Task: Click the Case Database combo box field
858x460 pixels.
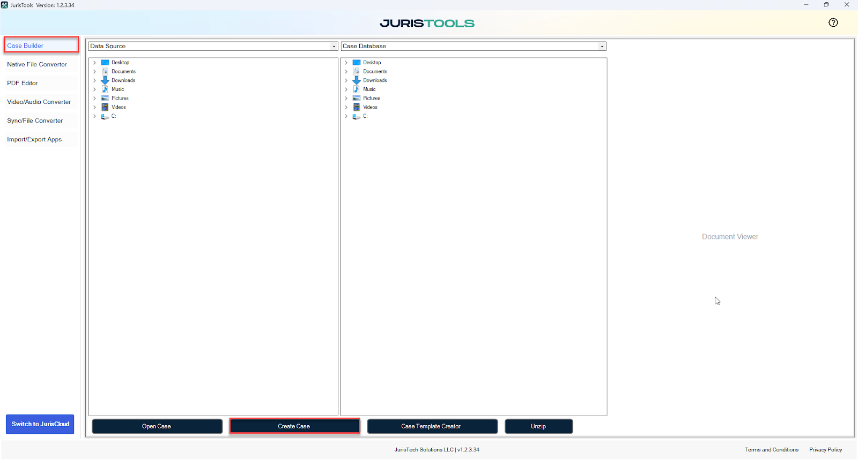Action: [x=474, y=46]
